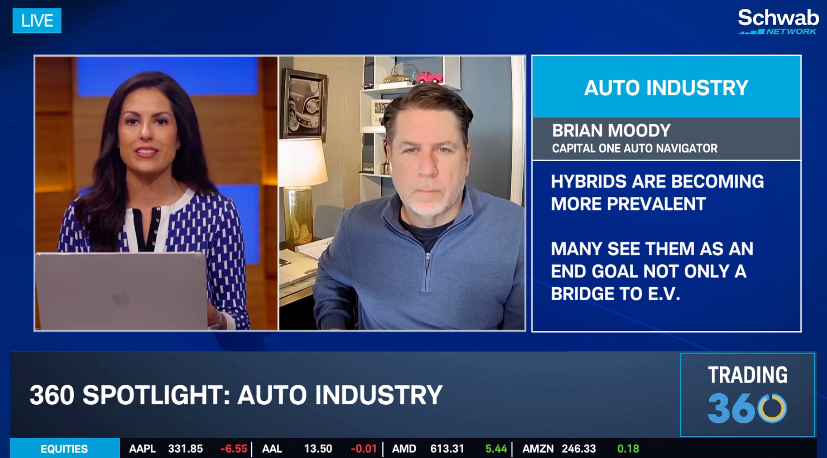Click the AAL ticker symbol
The image size is (827, 458).
pos(272,449)
